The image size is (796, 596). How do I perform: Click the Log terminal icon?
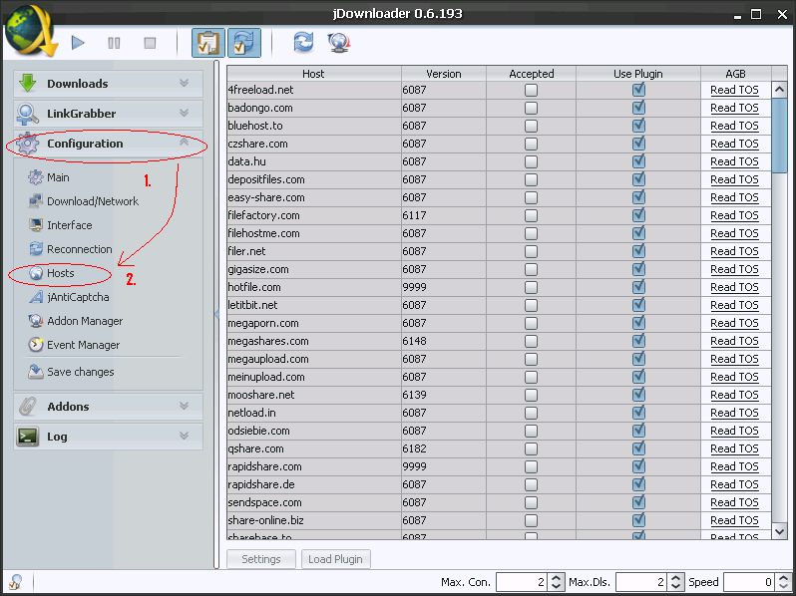27,437
